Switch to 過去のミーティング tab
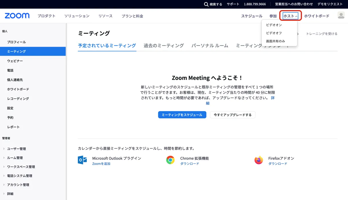Screen dimensions: 348x200 tap(164, 45)
